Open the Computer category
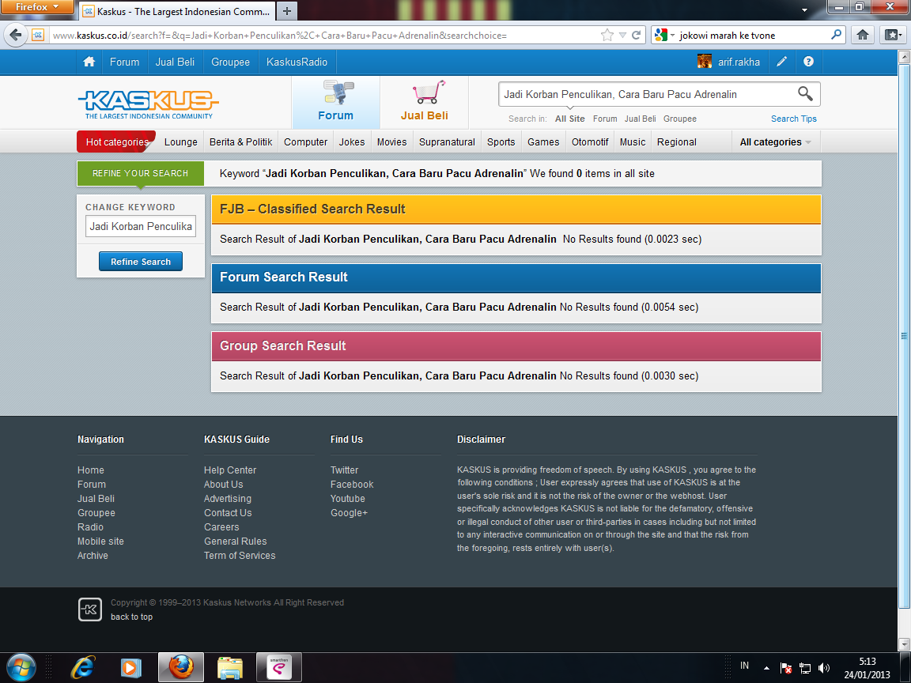The width and height of the screenshot is (911, 683). pyautogui.click(x=305, y=142)
